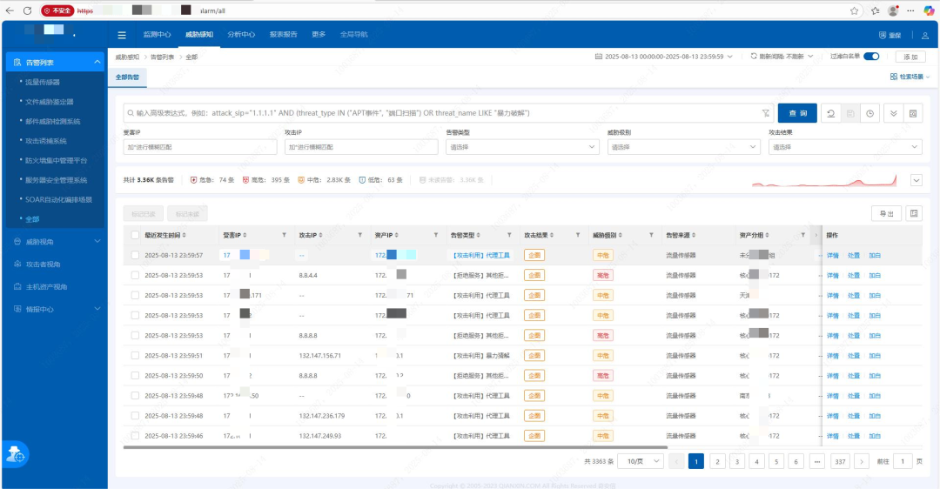Select the first alarm row checkbox
The height and width of the screenshot is (489, 940).
tap(135, 256)
